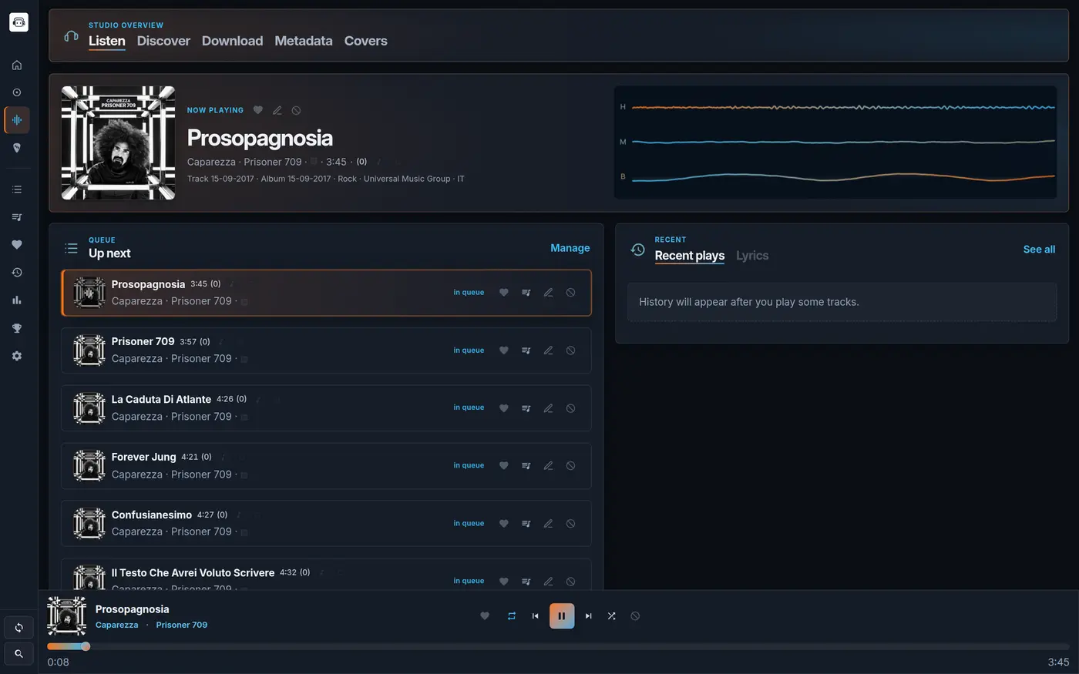The image size is (1079, 674).
Task: Block Confusianesimo with ban icon
Action: coord(571,524)
